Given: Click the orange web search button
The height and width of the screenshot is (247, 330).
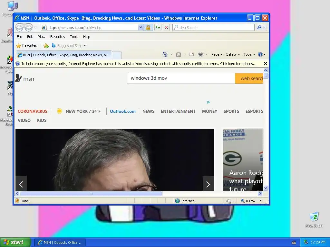Looking at the screenshot, I should pos(249,78).
